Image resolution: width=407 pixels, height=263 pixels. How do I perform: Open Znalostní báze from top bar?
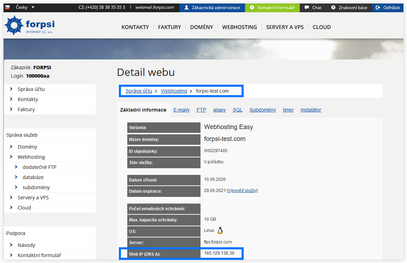(350, 7)
